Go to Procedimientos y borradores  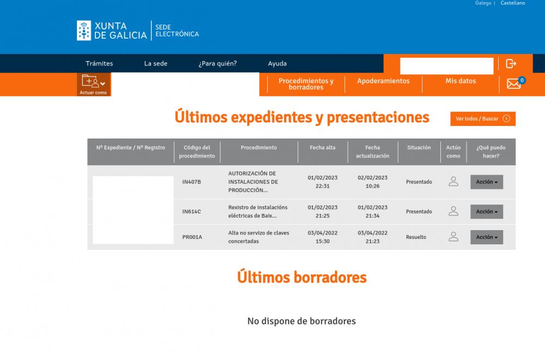[306, 84]
